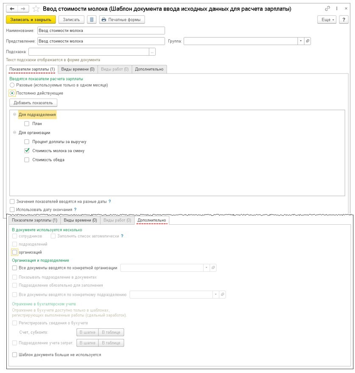The image size is (355, 373).
Task: Collapse the Для подразделения tree group
Action: 14,115
